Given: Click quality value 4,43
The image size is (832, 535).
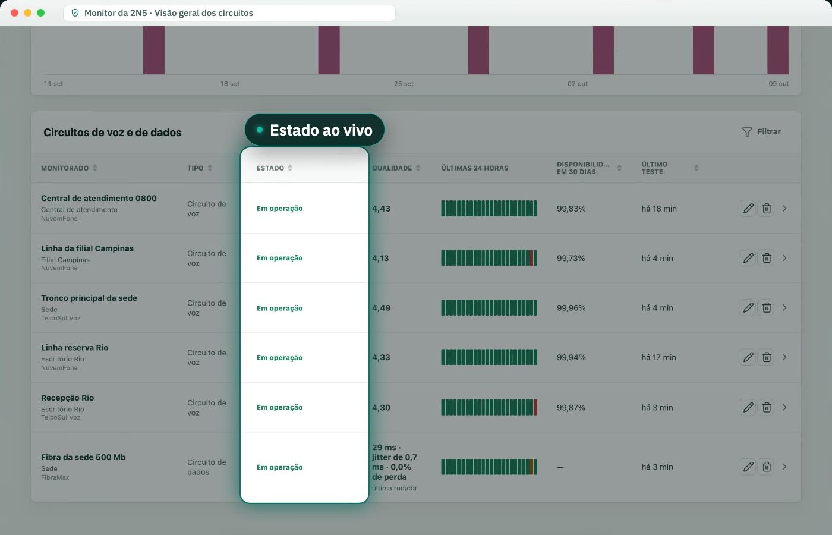Looking at the screenshot, I should [x=382, y=209].
